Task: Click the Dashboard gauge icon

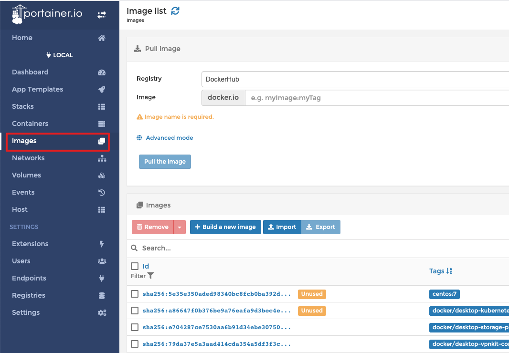Action: click(101, 73)
